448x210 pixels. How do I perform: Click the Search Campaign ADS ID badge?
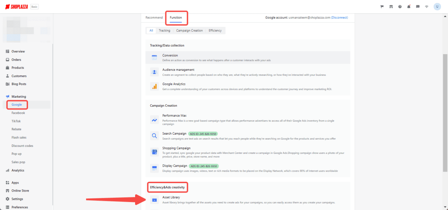(203, 134)
